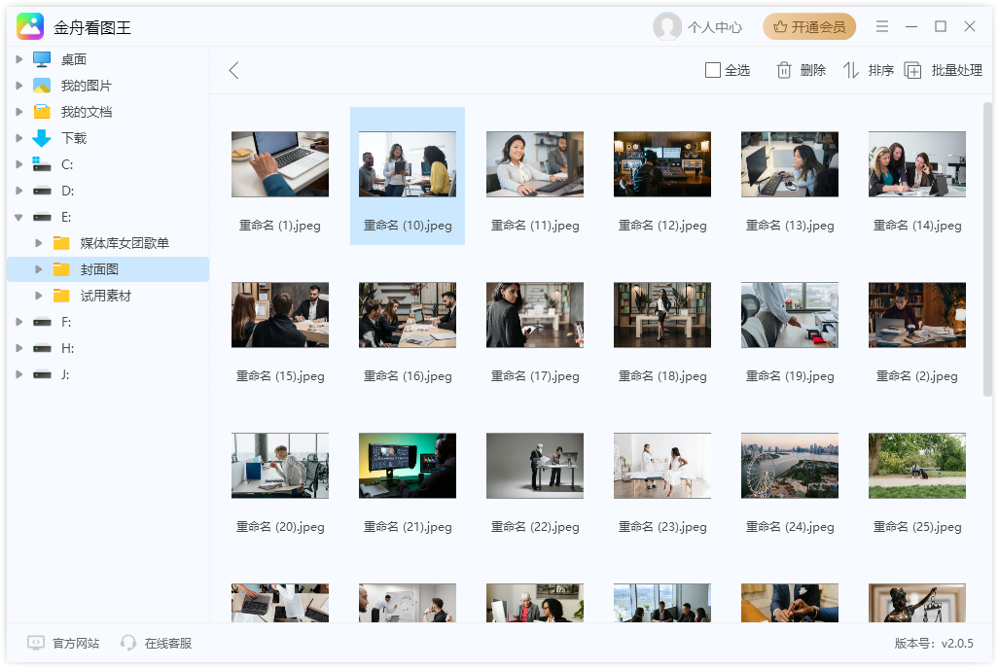Collapse the E: drive tree node
Image resolution: width=999 pixels, height=669 pixels.
click(19, 217)
